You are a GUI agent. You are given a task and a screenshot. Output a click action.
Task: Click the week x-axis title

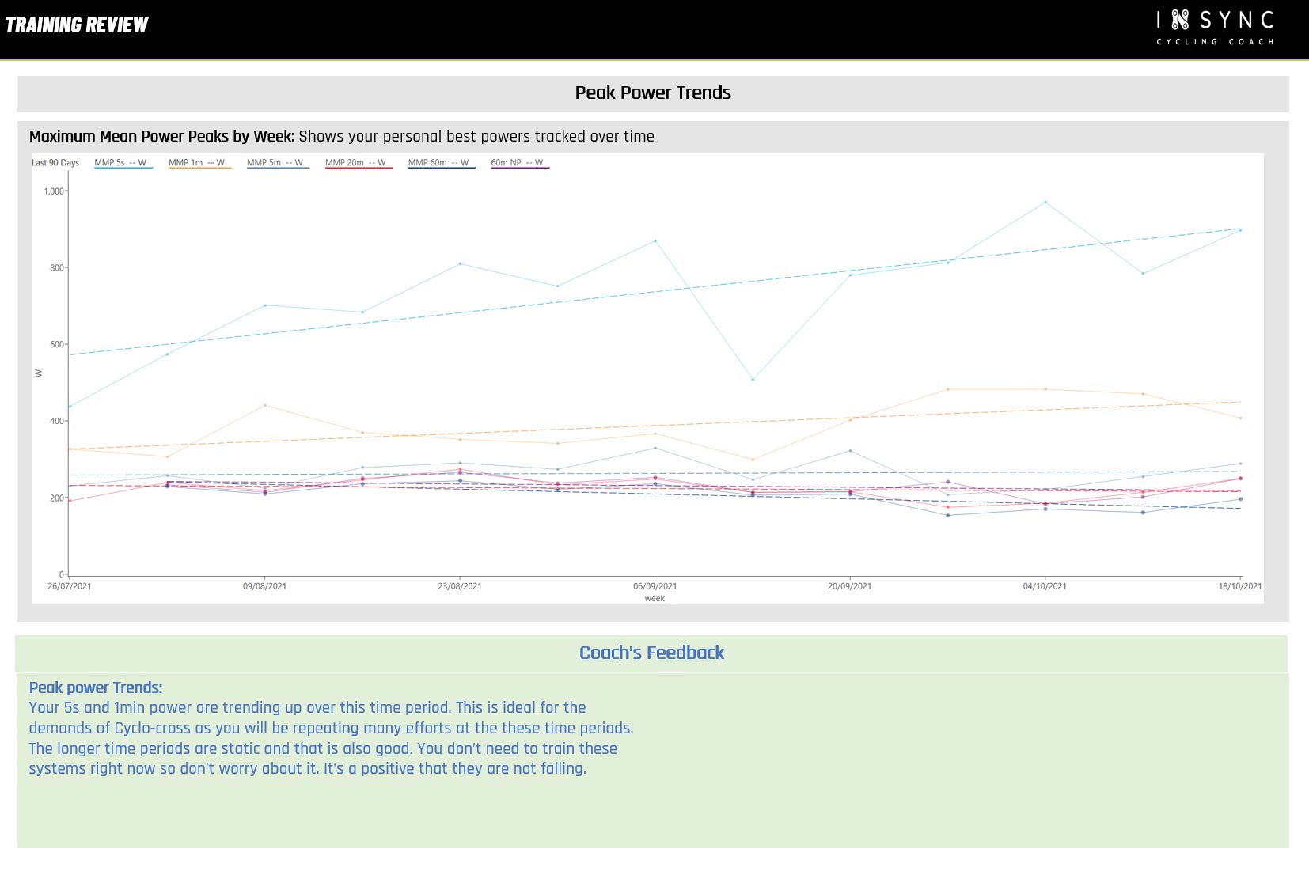pyautogui.click(x=654, y=598)
